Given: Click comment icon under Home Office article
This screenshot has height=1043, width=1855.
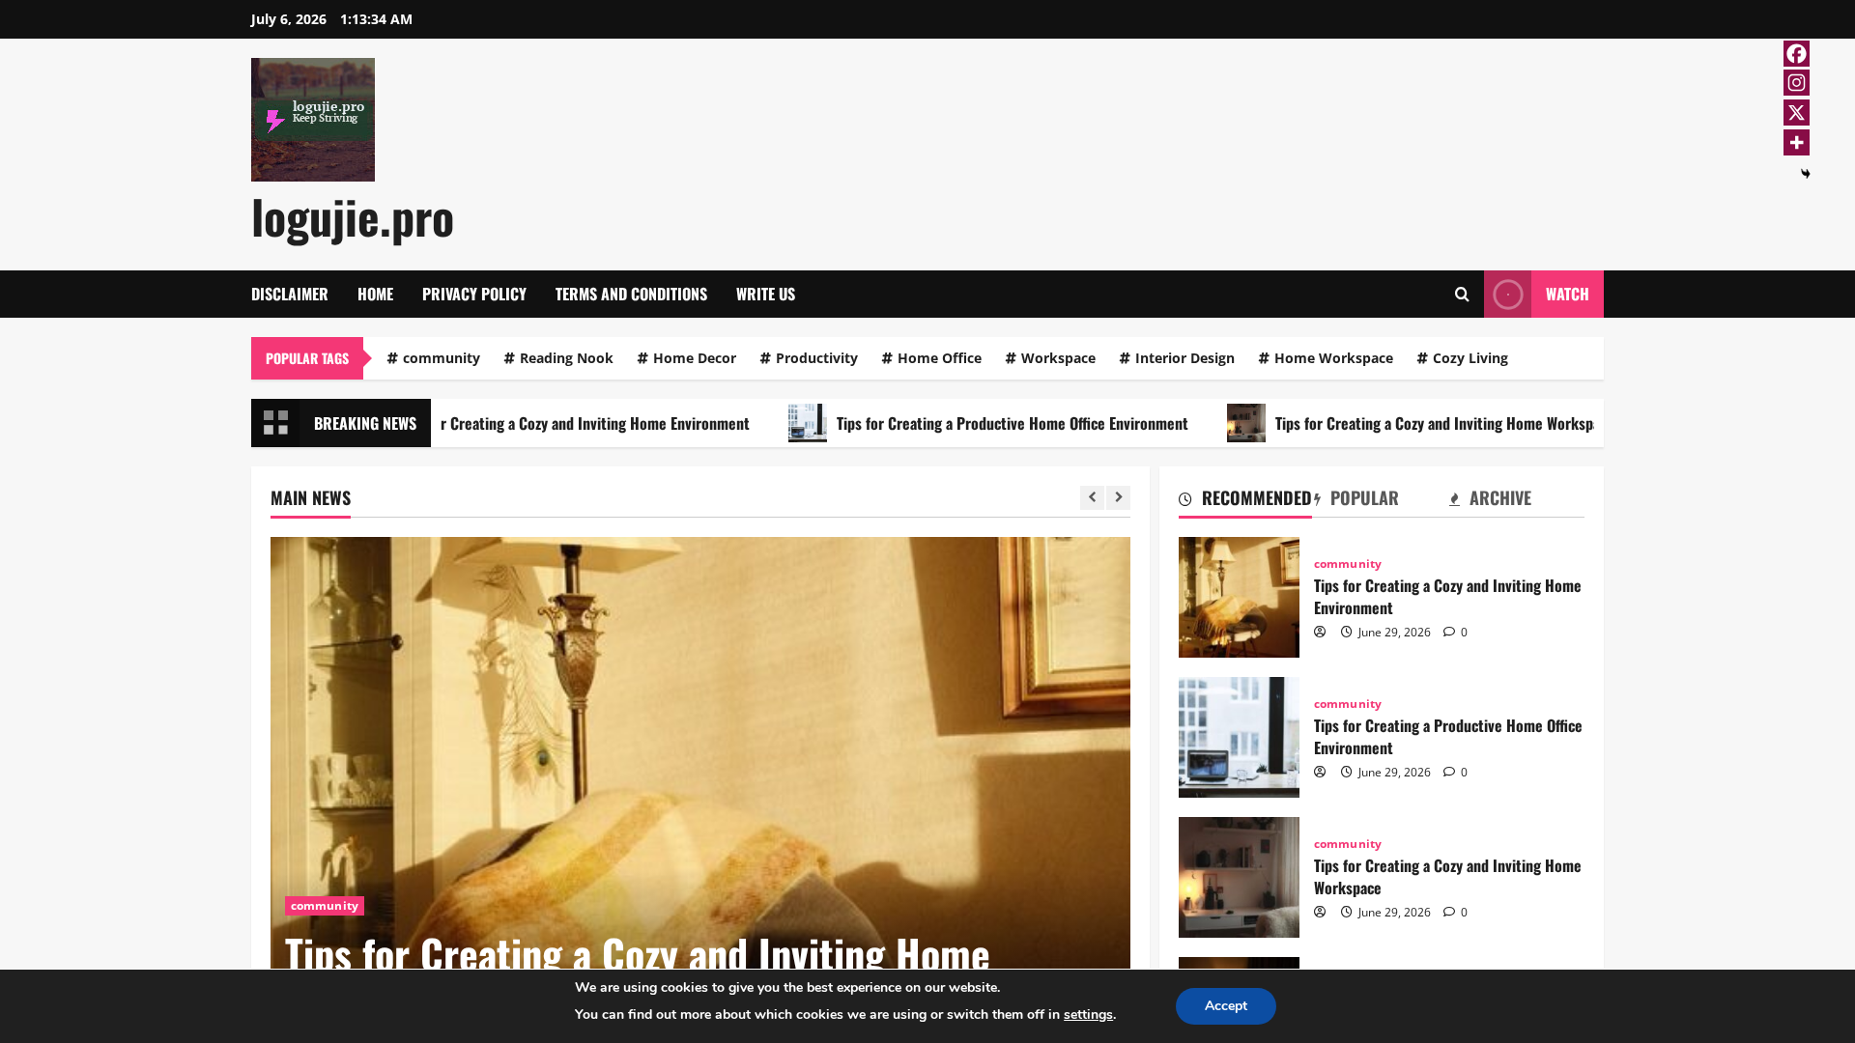Looking at the screenshot, I should [x=1449, y=772].
